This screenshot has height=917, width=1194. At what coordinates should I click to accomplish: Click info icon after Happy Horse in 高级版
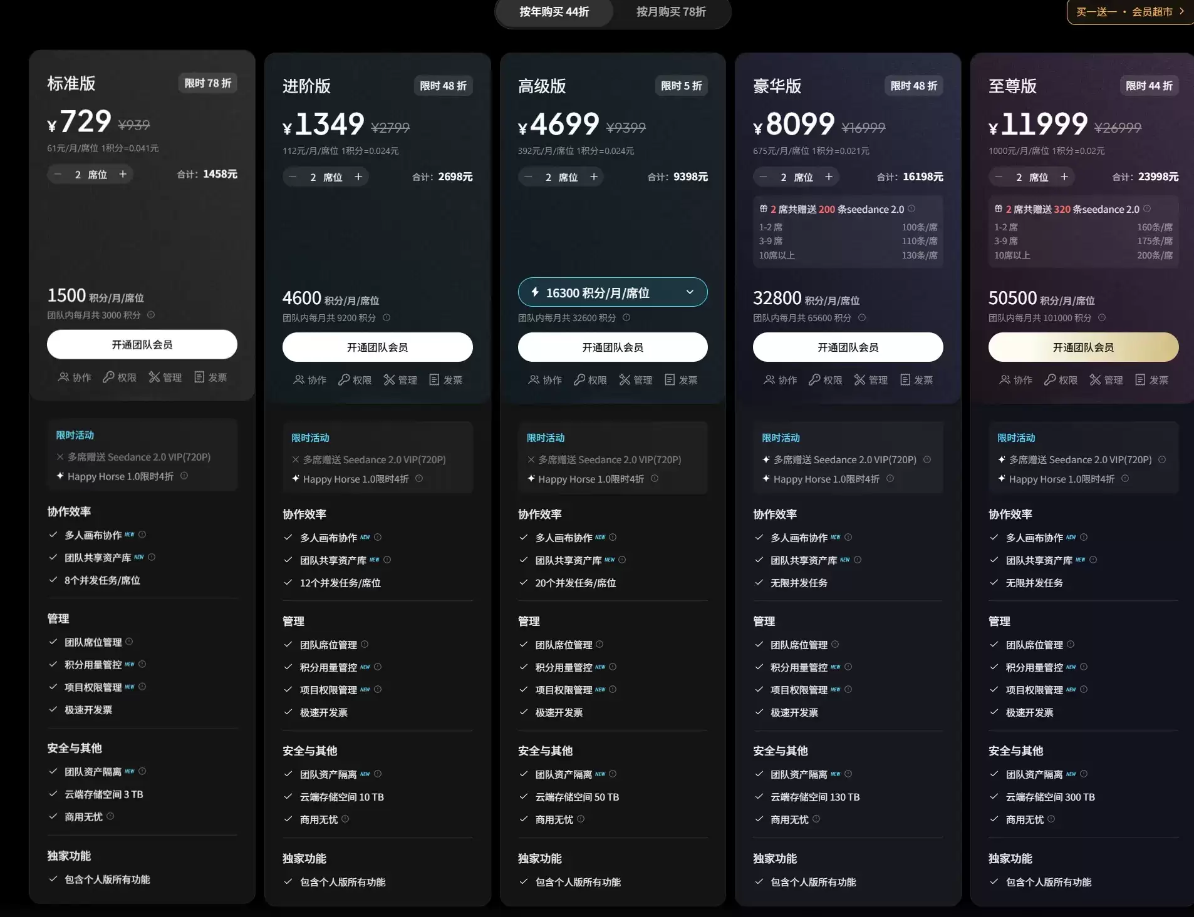click(x=655, y=478)
